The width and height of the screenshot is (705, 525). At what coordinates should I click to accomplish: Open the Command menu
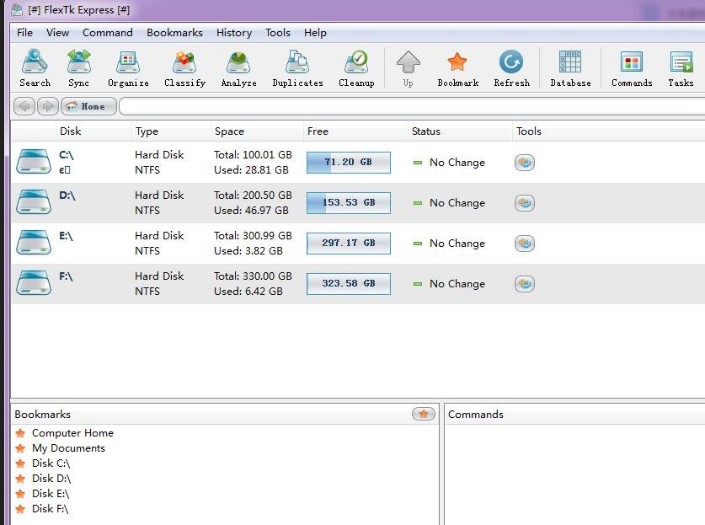coord(108,33)
